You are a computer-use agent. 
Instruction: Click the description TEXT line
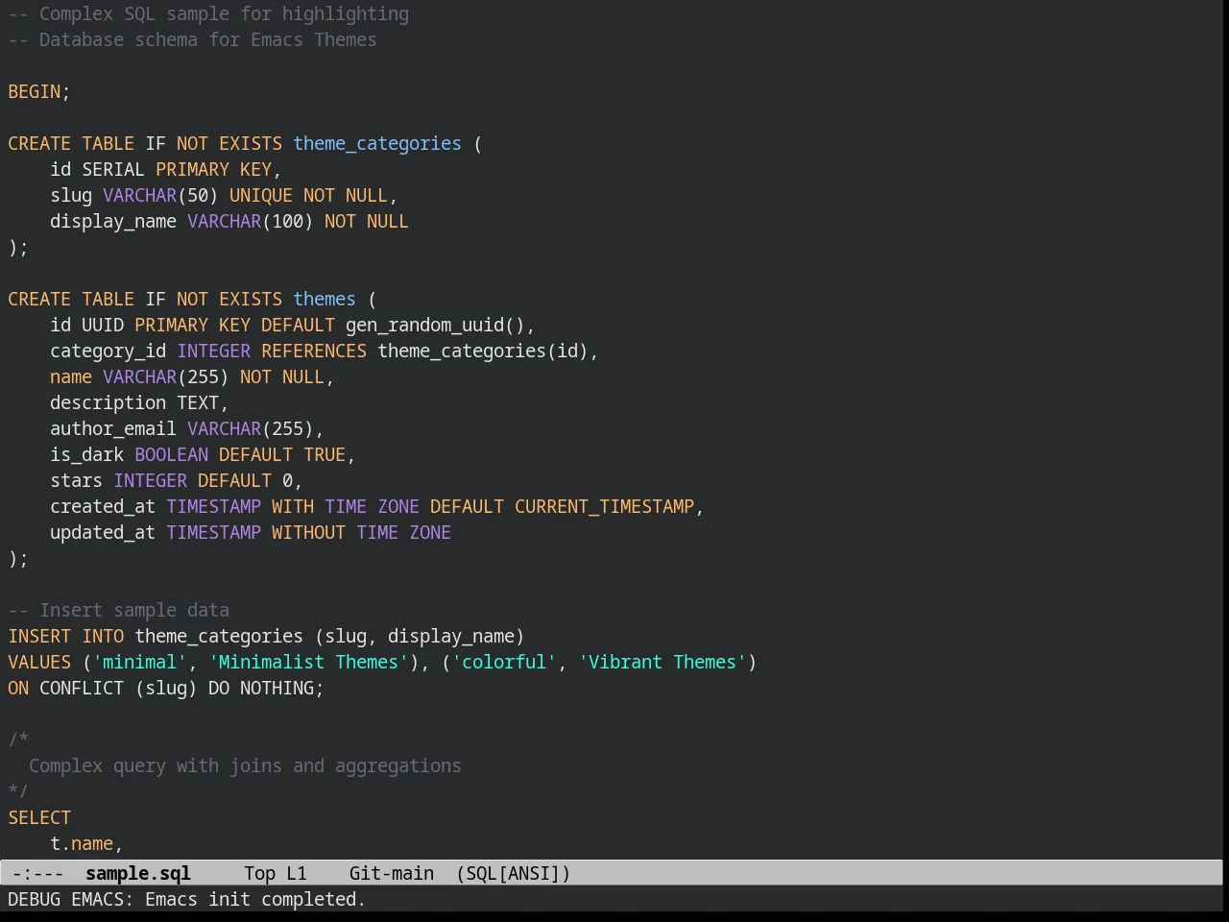point(139,402)
